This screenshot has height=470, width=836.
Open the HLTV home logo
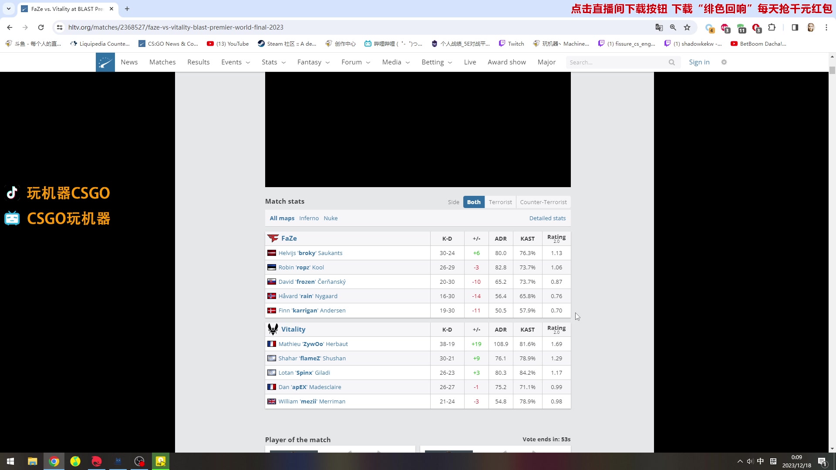(x=105, y=62)
